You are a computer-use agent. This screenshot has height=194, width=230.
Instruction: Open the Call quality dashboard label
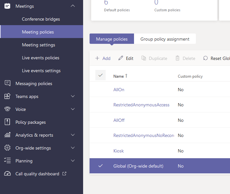pyautogui.click(x=37, y=174)
